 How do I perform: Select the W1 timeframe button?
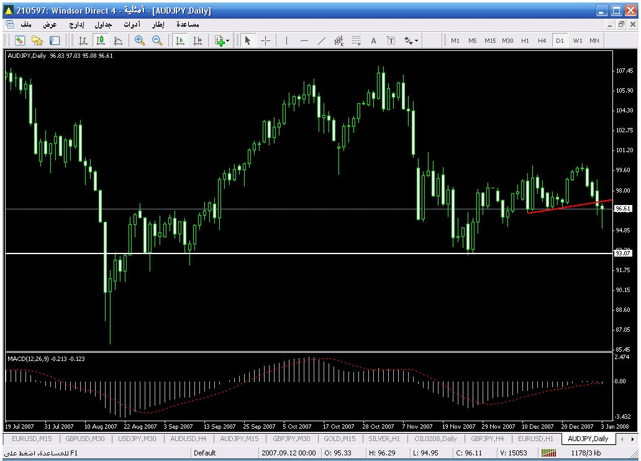(578, 40)
